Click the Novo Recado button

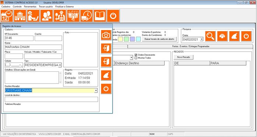coord(184,57)
